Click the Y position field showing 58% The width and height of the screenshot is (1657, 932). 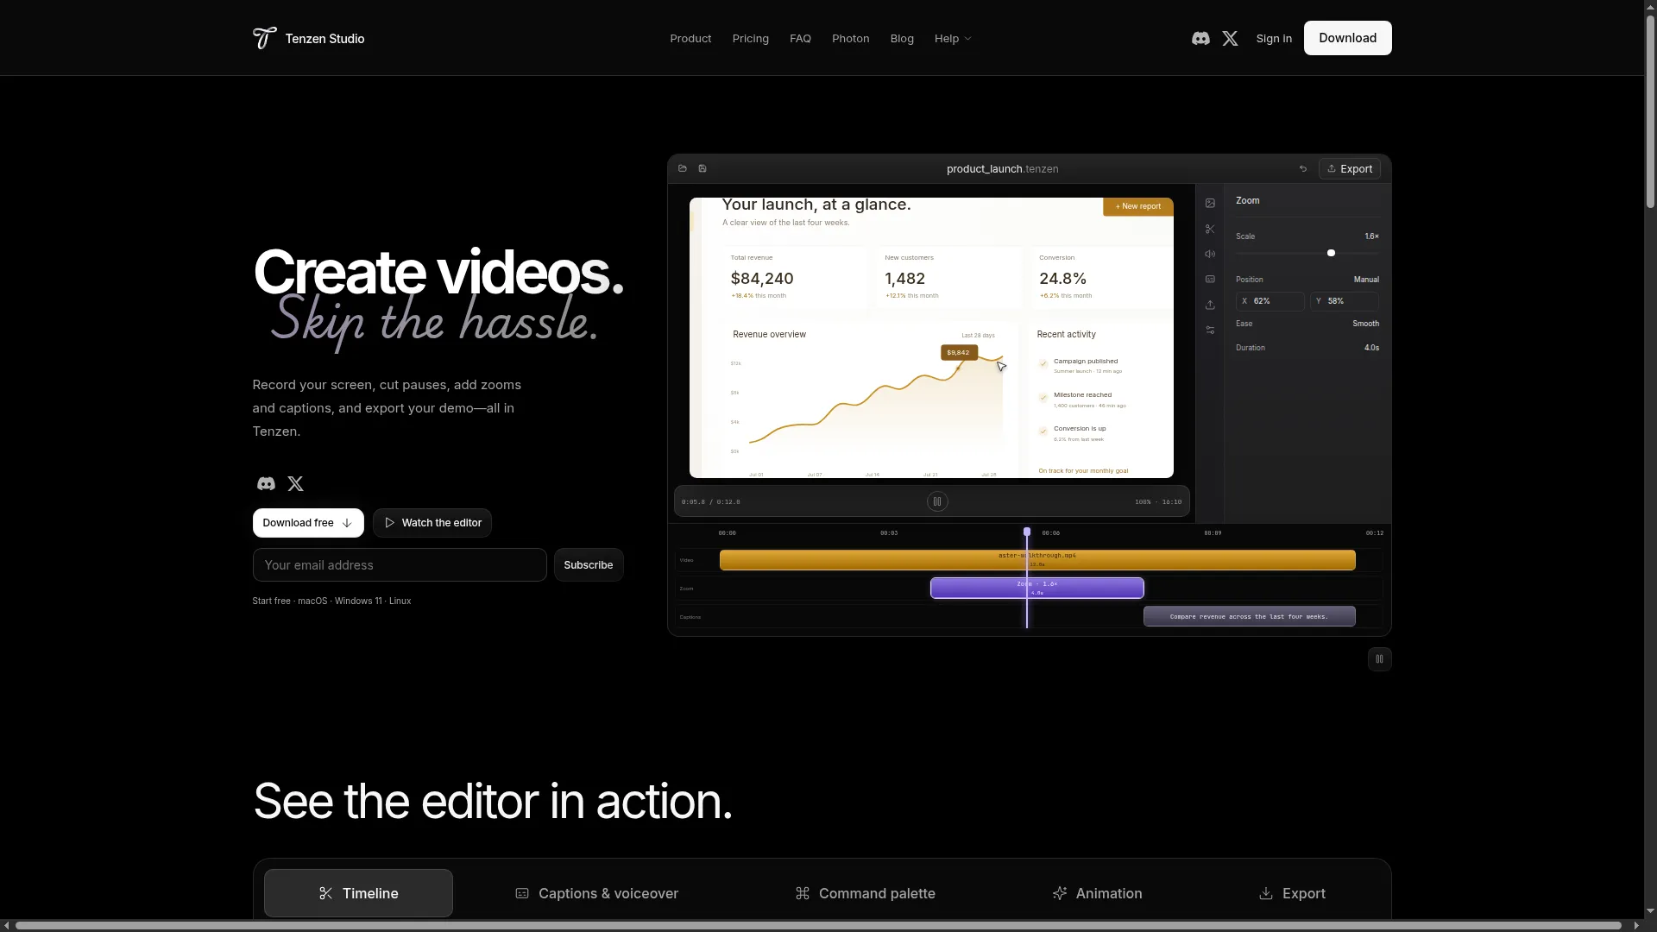(x=1344, y=301)
